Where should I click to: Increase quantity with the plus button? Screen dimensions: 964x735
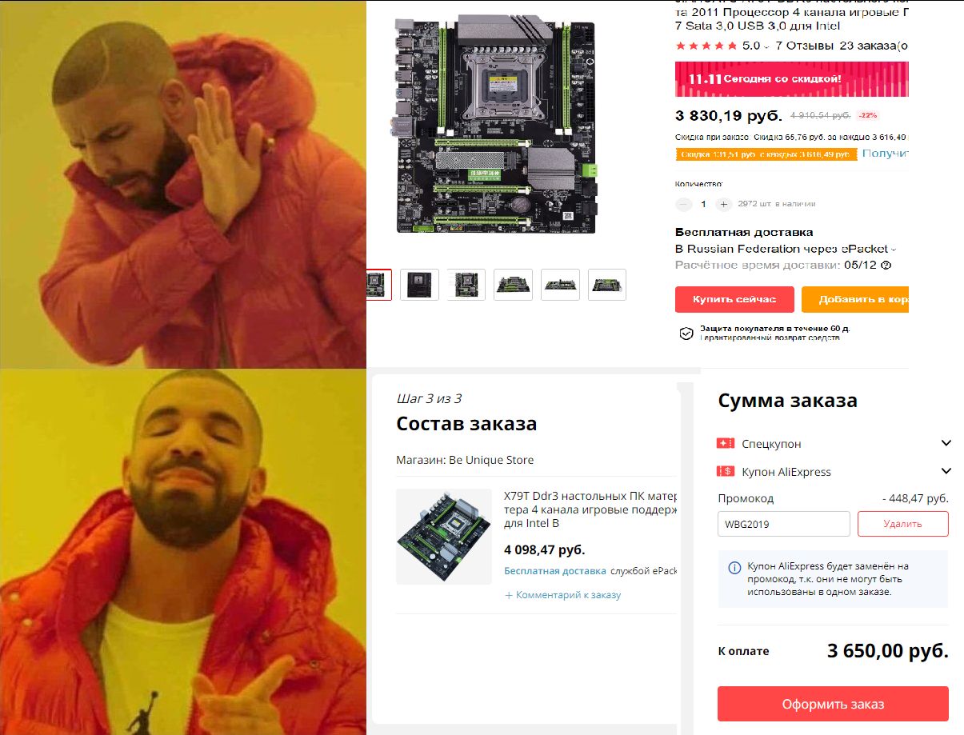tap(723, 204)
